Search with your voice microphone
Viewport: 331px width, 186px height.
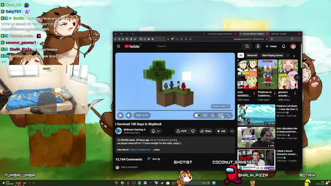tap(258, 46)
